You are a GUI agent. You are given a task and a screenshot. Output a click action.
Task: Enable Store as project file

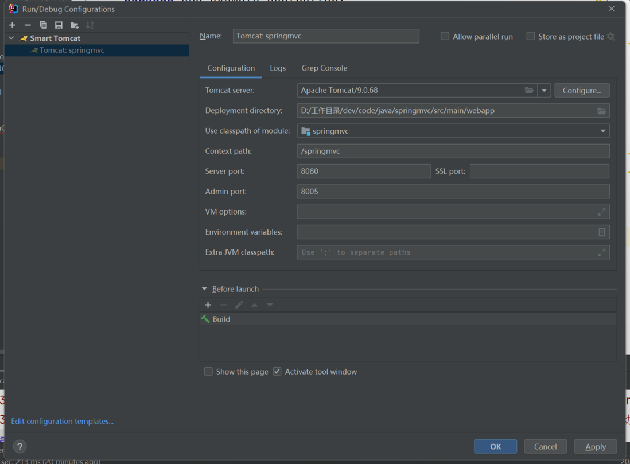pyautogui.click(x=530, y=36)
